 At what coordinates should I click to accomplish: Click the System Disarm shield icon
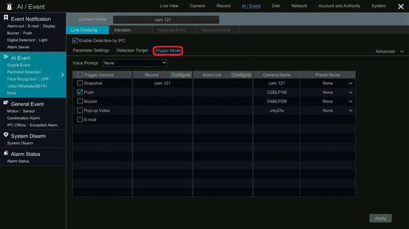[5, 135]
